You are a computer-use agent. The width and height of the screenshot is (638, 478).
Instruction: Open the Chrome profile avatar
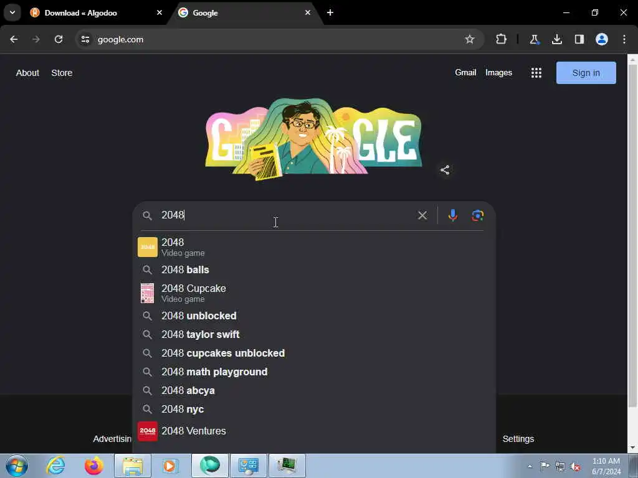pos(602,39)
